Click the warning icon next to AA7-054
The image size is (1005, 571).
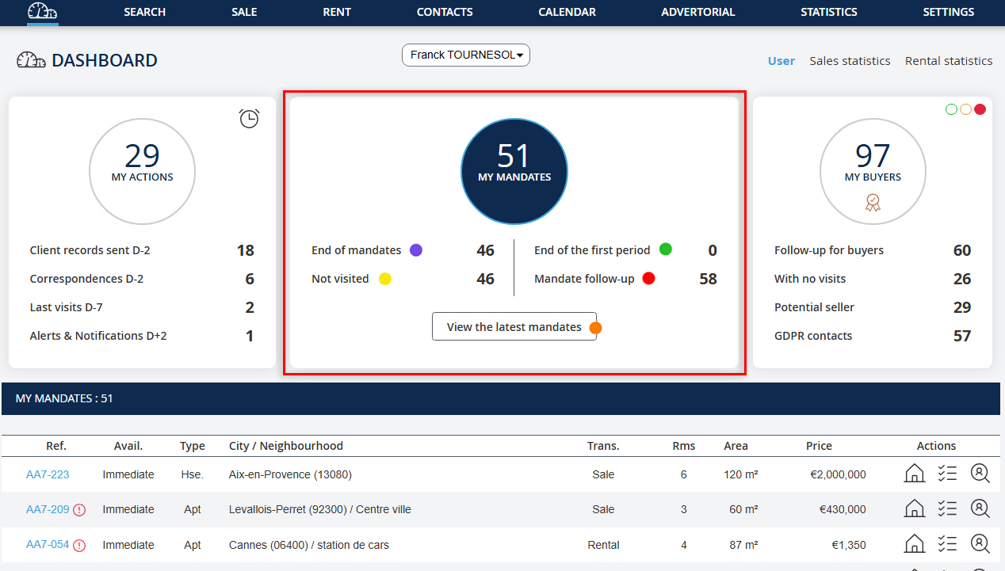[79, 546]
